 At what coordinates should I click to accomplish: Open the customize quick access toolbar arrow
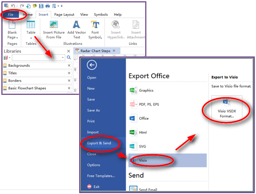coord(61,6)
